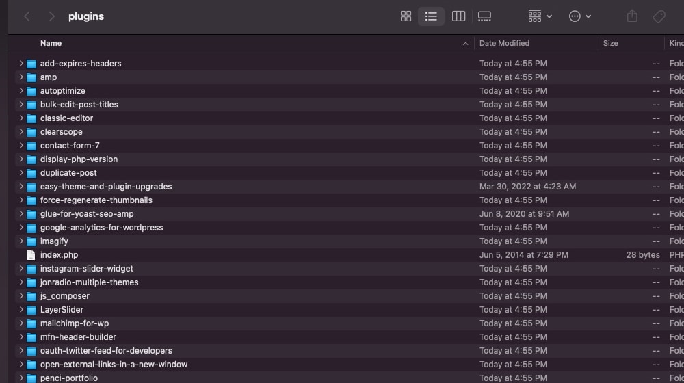The image size is (684, 383).
Task: Select the 'bulk-edit-post-titles' name
Action: pos(79,104)
